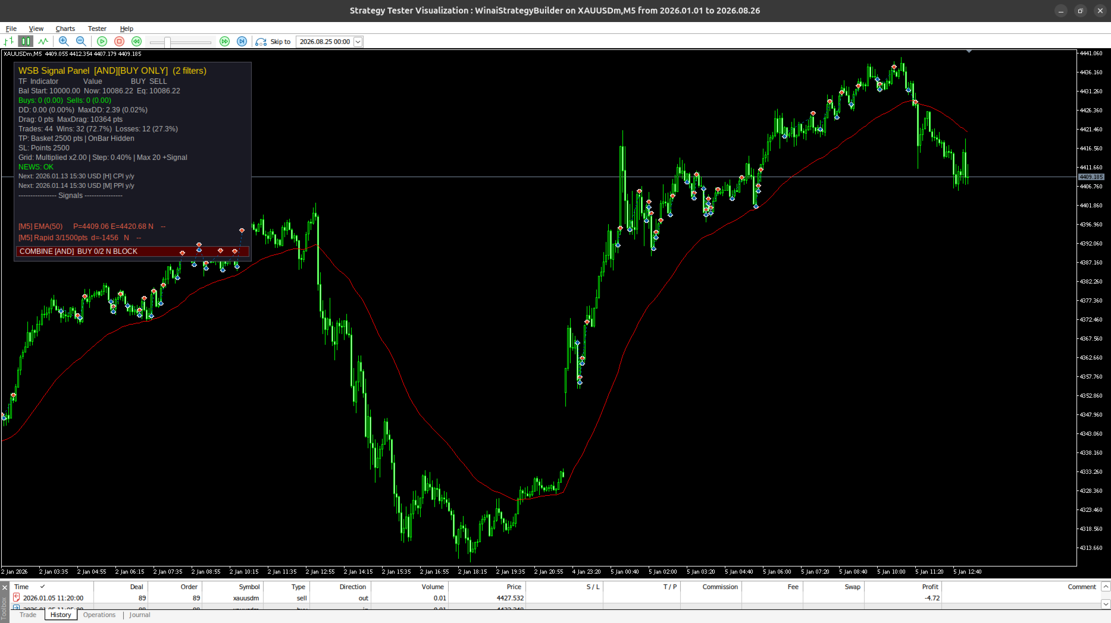
Task: Switch to the Trade tab
Action: (28, 615)
